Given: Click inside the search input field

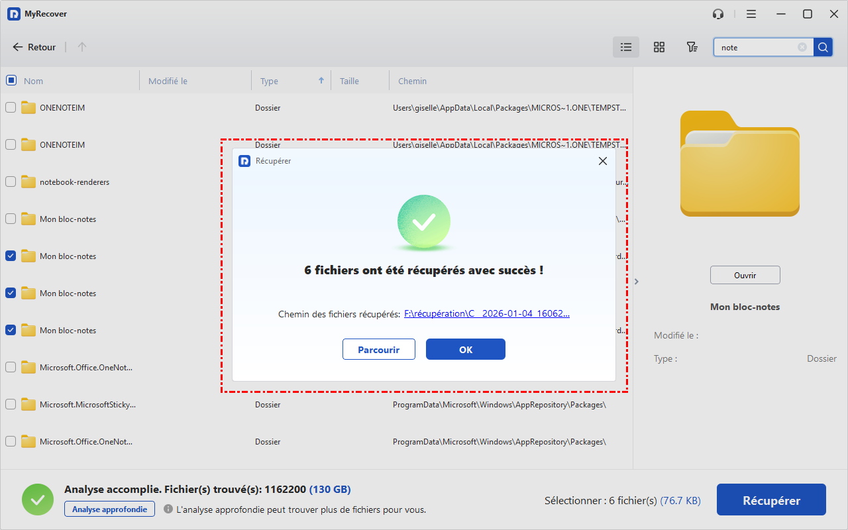Looking at the screenshot, I should [x=755, y=47].
